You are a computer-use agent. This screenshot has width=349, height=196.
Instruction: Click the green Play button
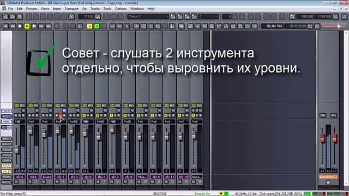point(27,26)
